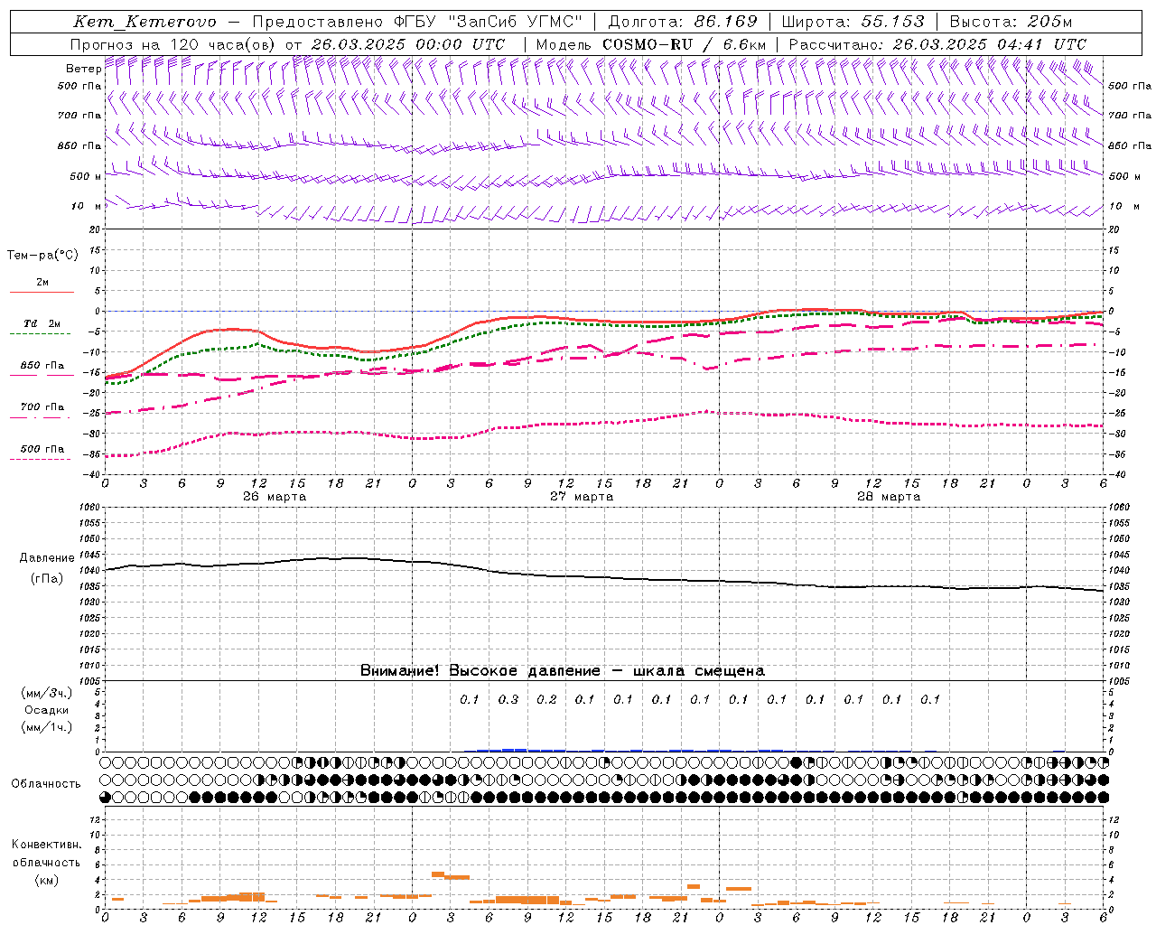Click 'Рассчитано: 26.03.2025 04:41 UTC' timestamp
The width and height of the screenshot is (1156, 925).
click(x=937, y=44)
